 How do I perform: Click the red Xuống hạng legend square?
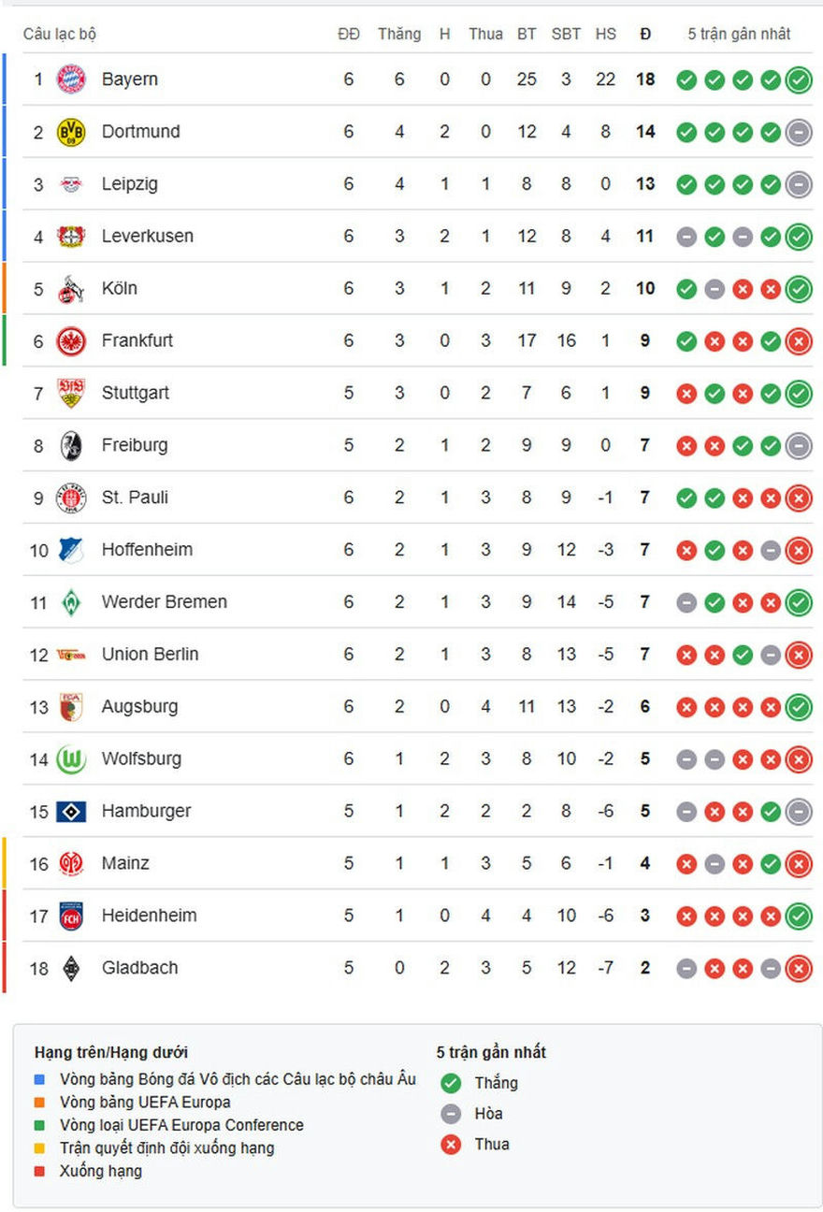point(39,1171)
